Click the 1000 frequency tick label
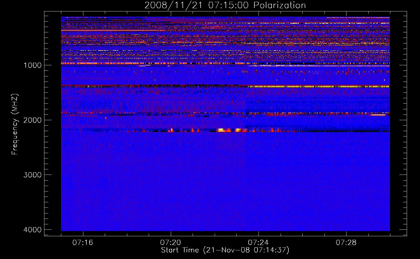This screenshot has height=259, width=420. [32, 65]
